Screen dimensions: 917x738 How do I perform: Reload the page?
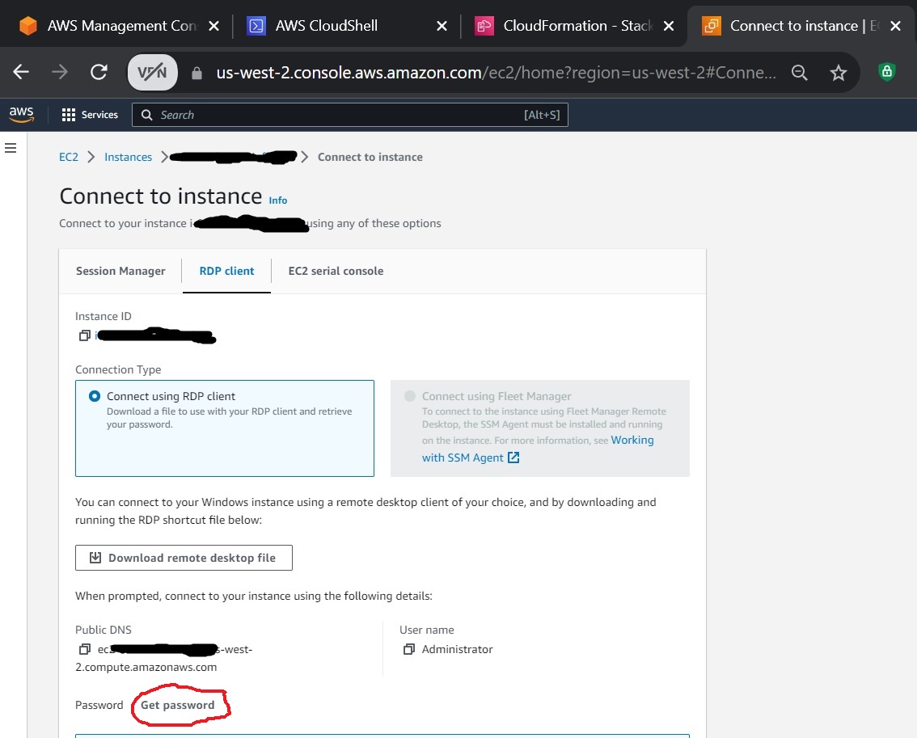click(99, 72)
